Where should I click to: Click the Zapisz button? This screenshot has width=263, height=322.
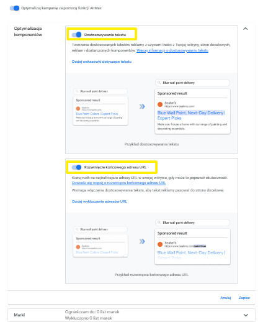244,298
